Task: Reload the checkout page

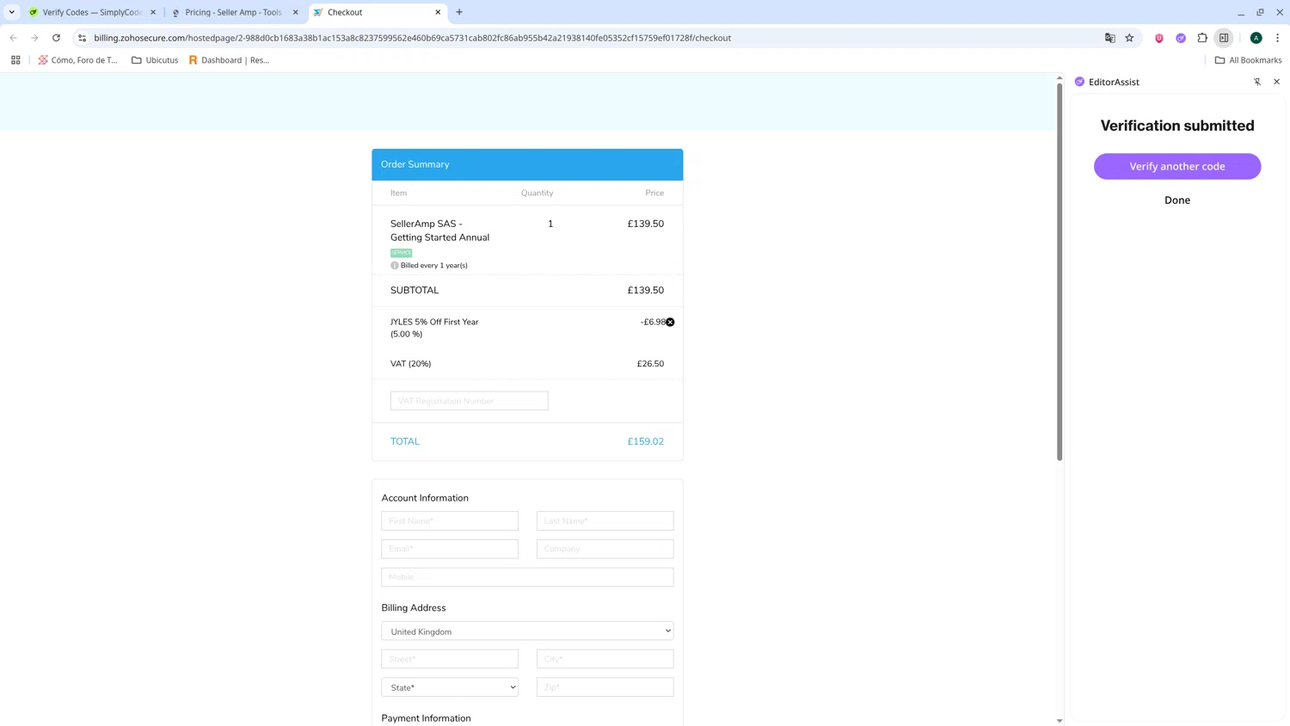Action: click(56, 38)
